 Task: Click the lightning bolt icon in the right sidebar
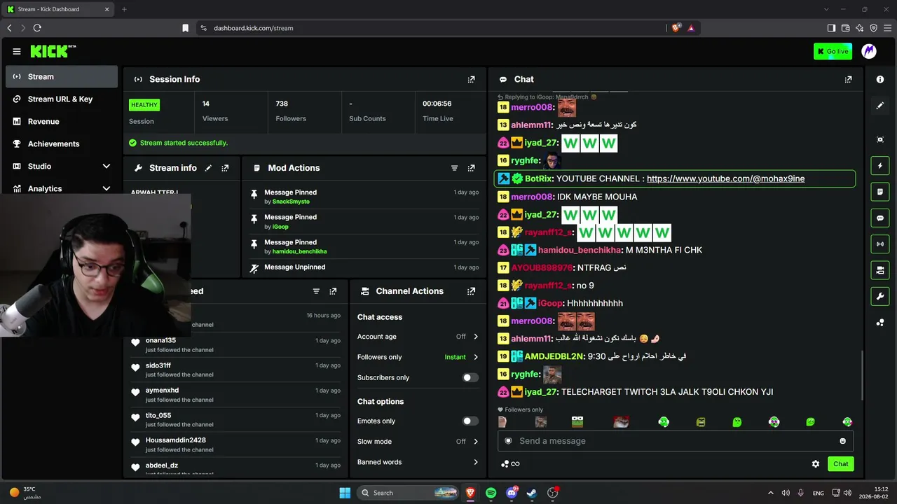(880, 166)
